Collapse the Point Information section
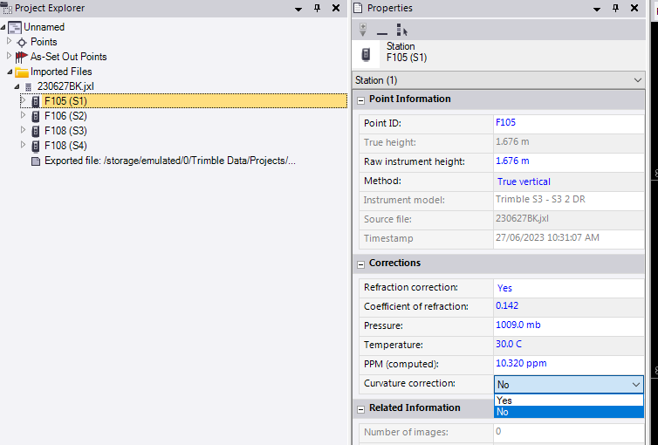658x445 pixels. [360, 99]
